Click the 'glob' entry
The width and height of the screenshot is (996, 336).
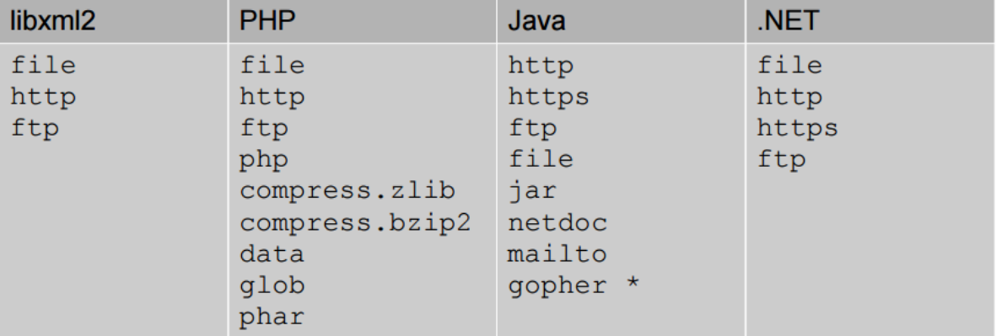(x=272, y=285)
